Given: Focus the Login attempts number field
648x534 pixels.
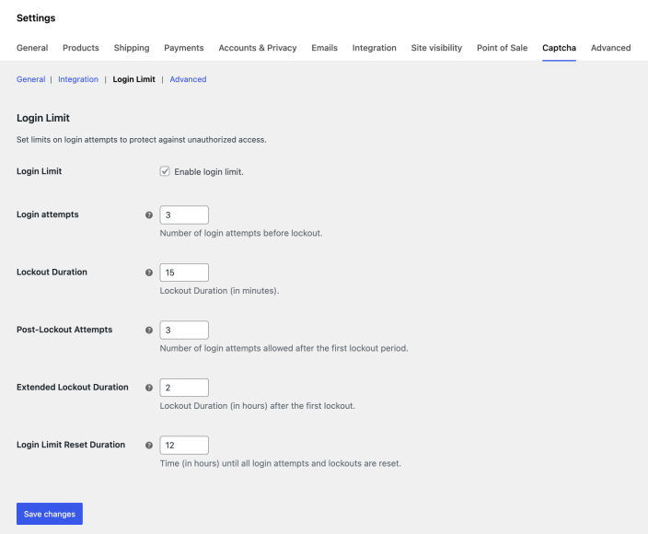Looking at the screenshot, I should 184,215.
